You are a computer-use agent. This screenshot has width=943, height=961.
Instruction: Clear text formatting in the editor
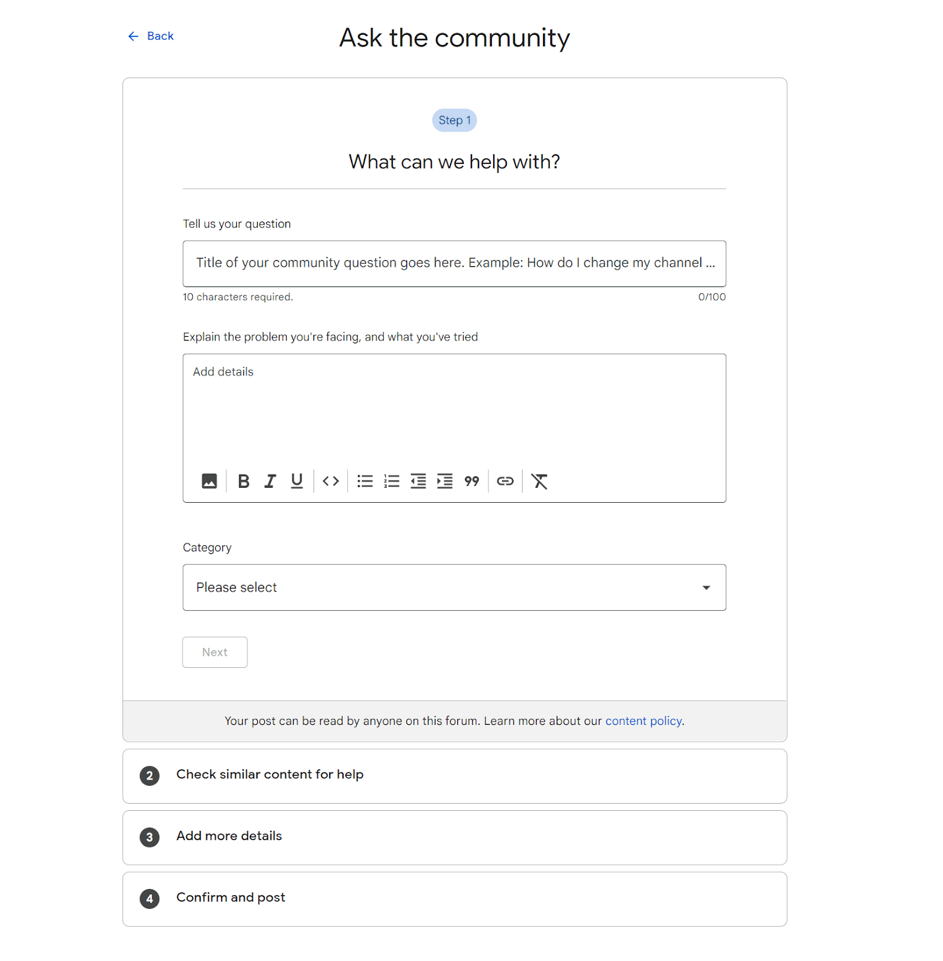tap(539, 481)
